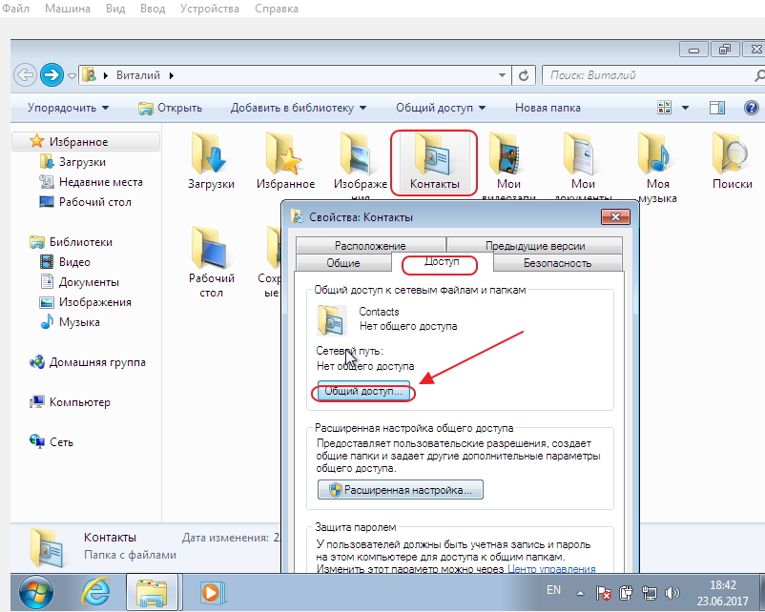Open the Устройства menu
Viewport: 765px width, 612px height.
click(x=209, y=9)
